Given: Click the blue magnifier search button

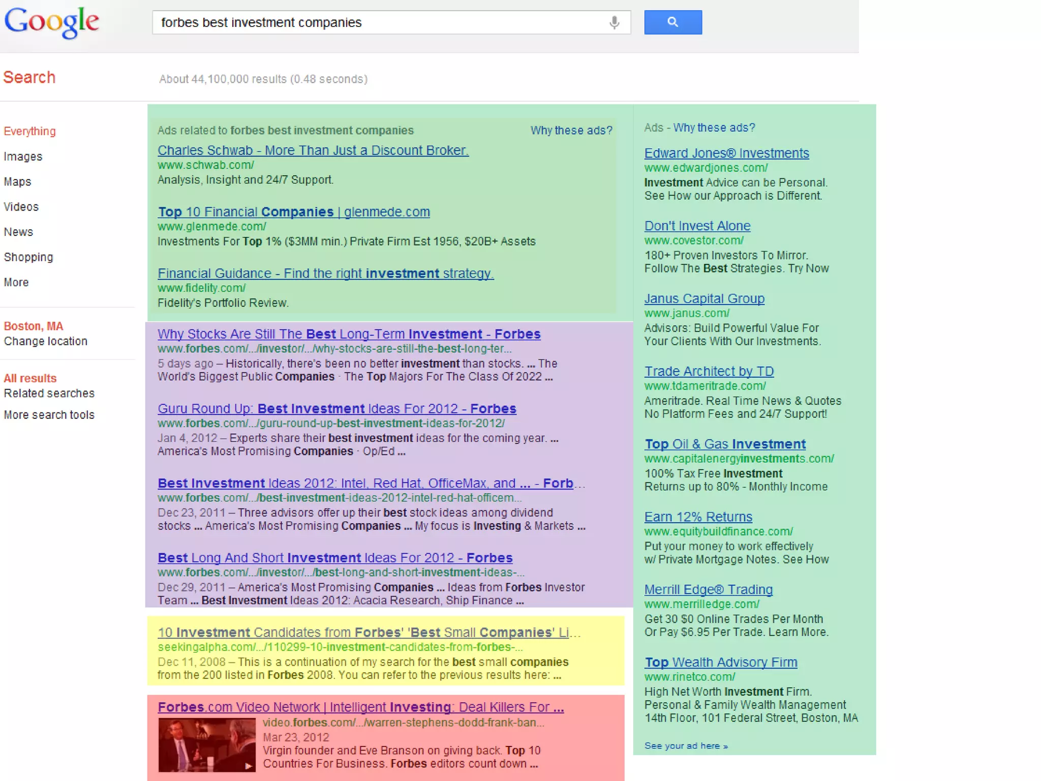Looking at the screenshot, I should (x=672, y=22).
